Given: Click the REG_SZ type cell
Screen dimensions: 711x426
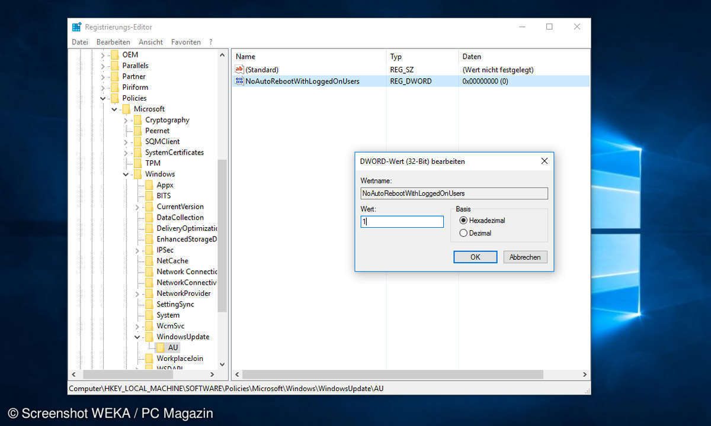Looking at the screenshot, I should tap(402, 69).
